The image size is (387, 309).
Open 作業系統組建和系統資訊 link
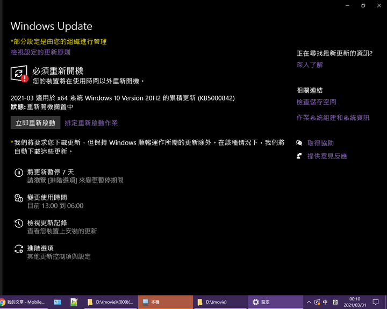click(x=333, y=118)
